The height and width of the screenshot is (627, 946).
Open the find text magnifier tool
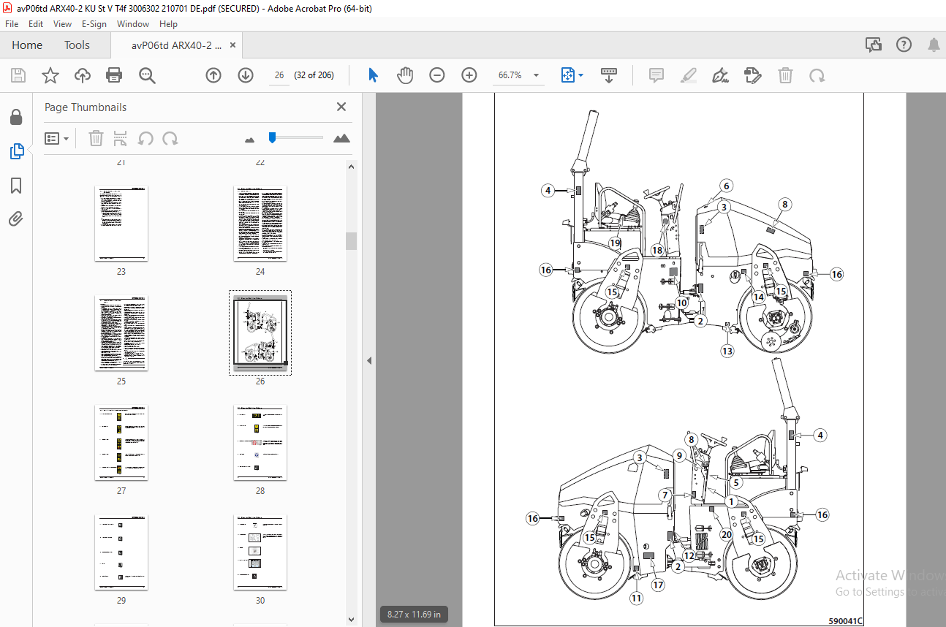click(x=147, y=75)
